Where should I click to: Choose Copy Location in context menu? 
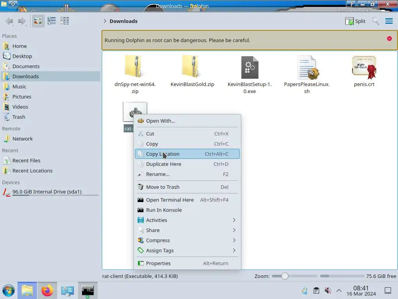[x=187, y=154]
